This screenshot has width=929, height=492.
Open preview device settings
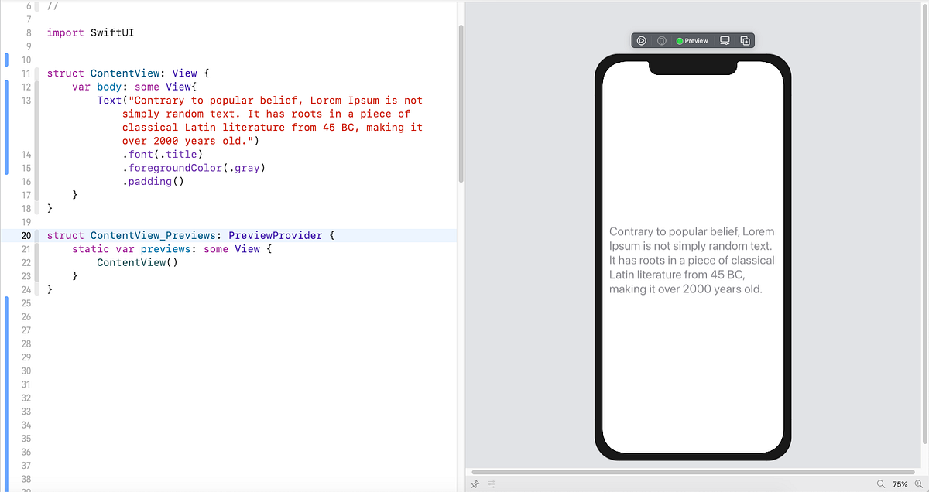(x=662, y=40)
